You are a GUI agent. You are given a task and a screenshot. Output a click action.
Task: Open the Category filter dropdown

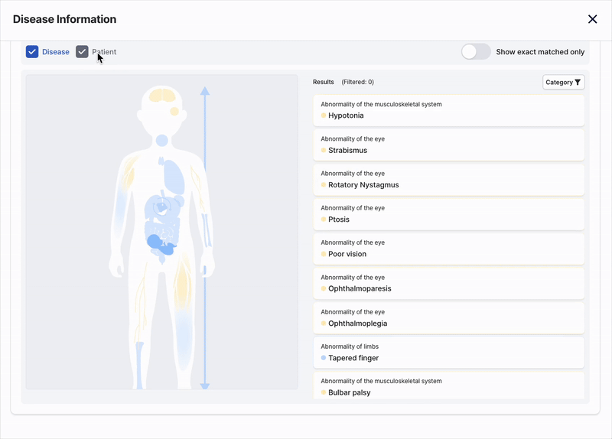[563, 83]
